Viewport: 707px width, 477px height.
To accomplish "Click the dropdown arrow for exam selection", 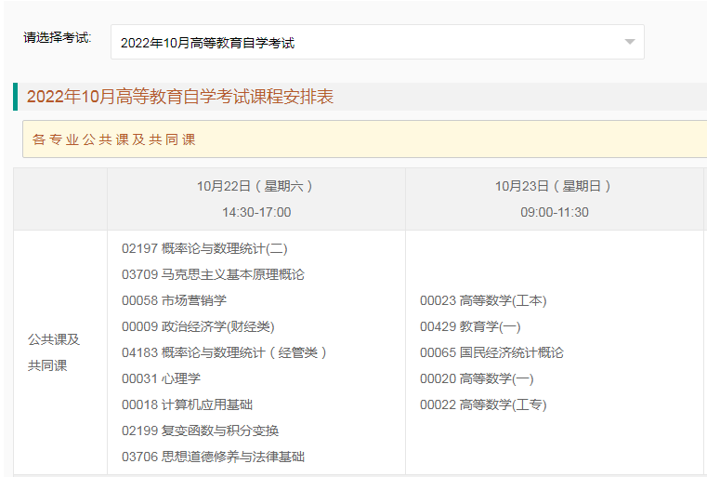I will coord(629,42).
